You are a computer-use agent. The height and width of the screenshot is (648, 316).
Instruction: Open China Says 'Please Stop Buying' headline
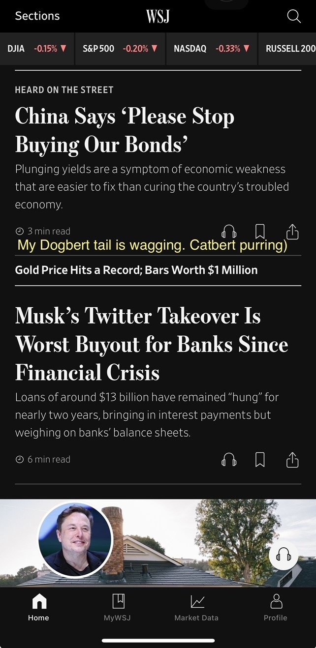point(125,130)
